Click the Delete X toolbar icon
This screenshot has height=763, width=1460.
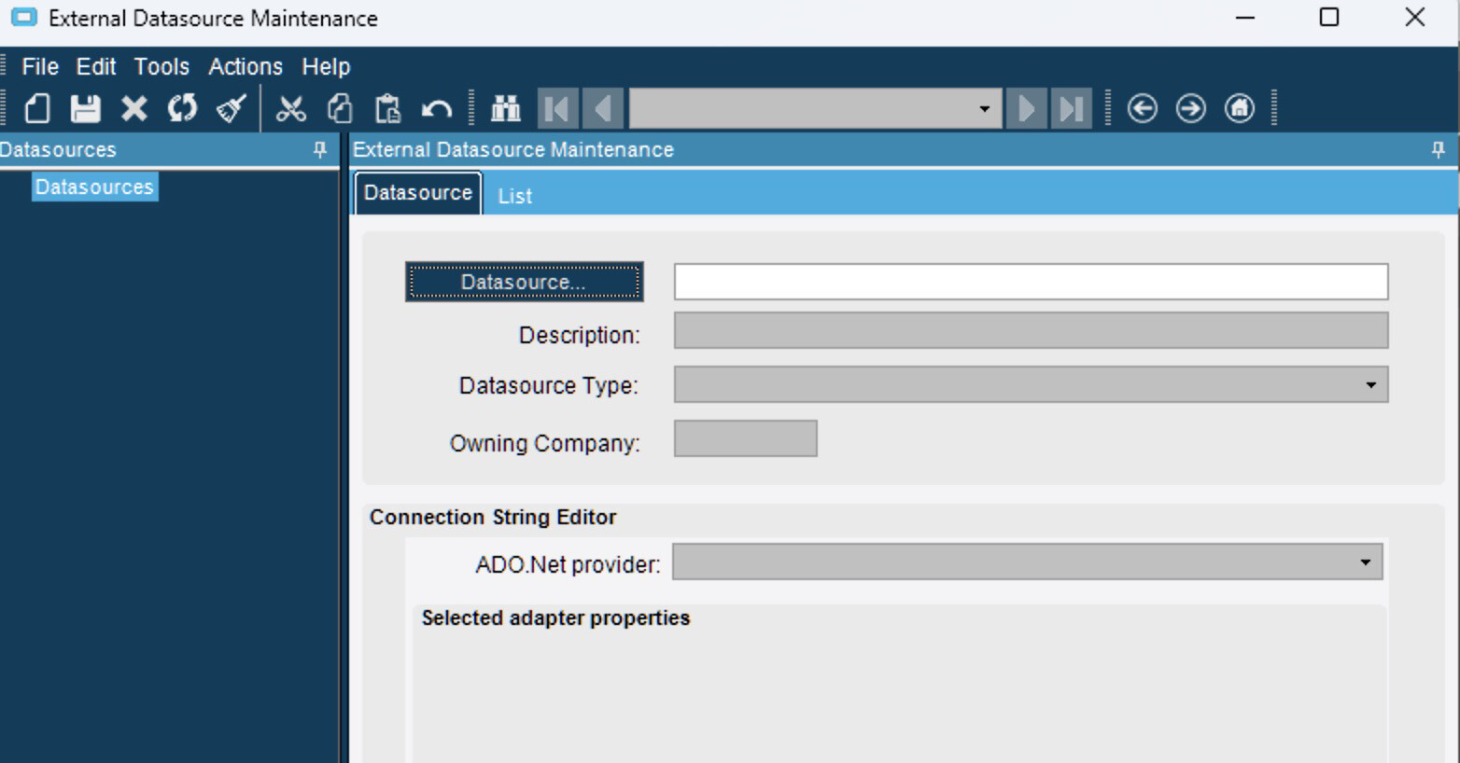(x=133, y=108)
